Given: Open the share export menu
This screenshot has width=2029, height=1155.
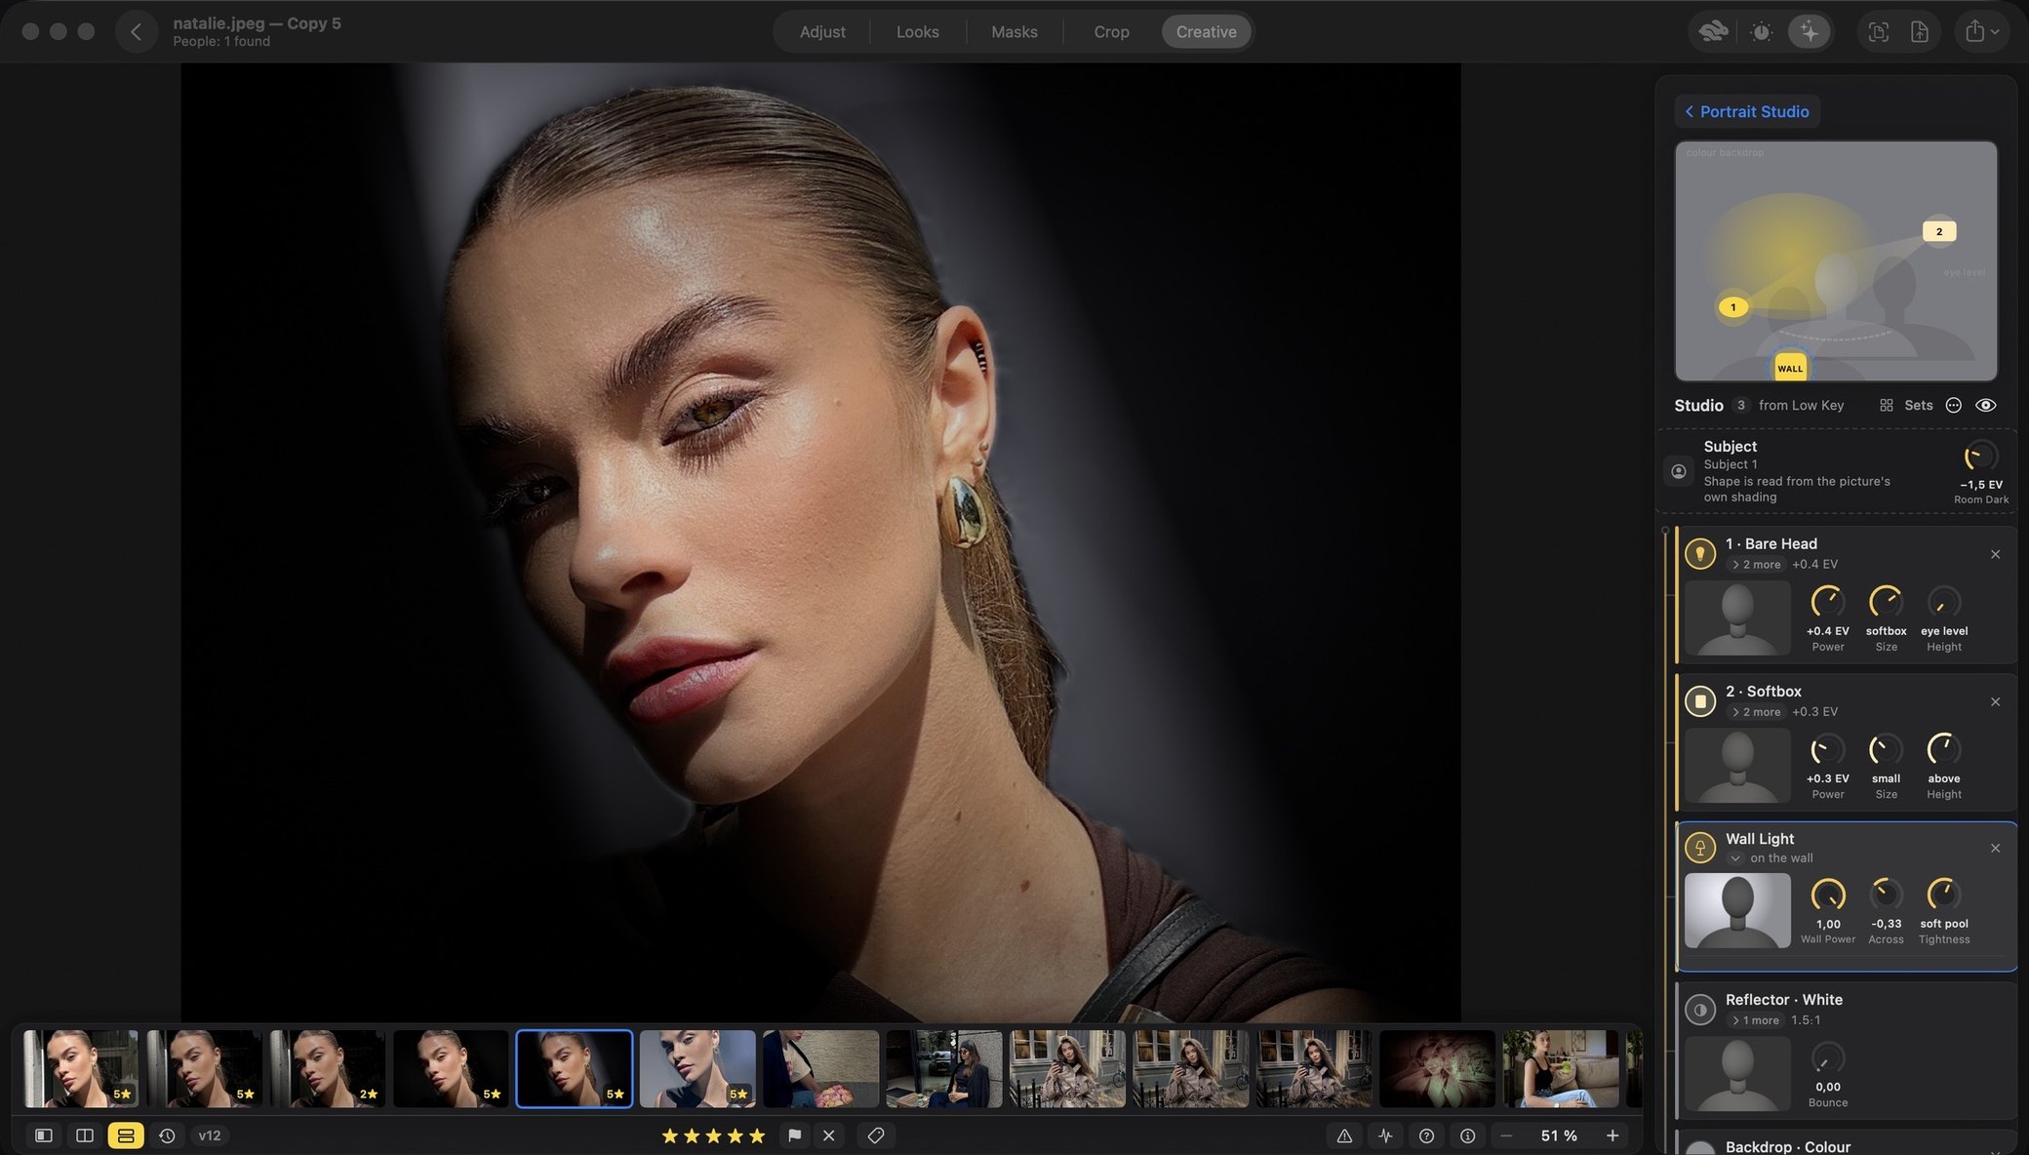Looking at the screenshot, I should click(1981, 31).
